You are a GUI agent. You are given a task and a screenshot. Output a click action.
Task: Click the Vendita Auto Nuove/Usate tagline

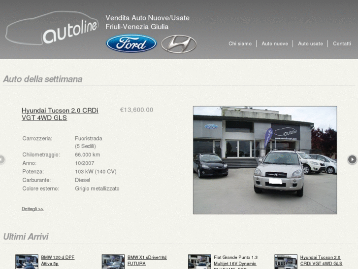[148, 18]
